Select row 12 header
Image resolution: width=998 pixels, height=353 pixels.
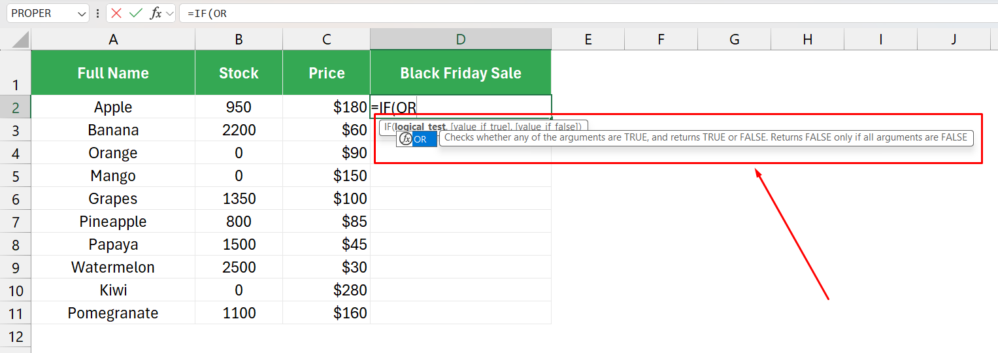point(16,337)
